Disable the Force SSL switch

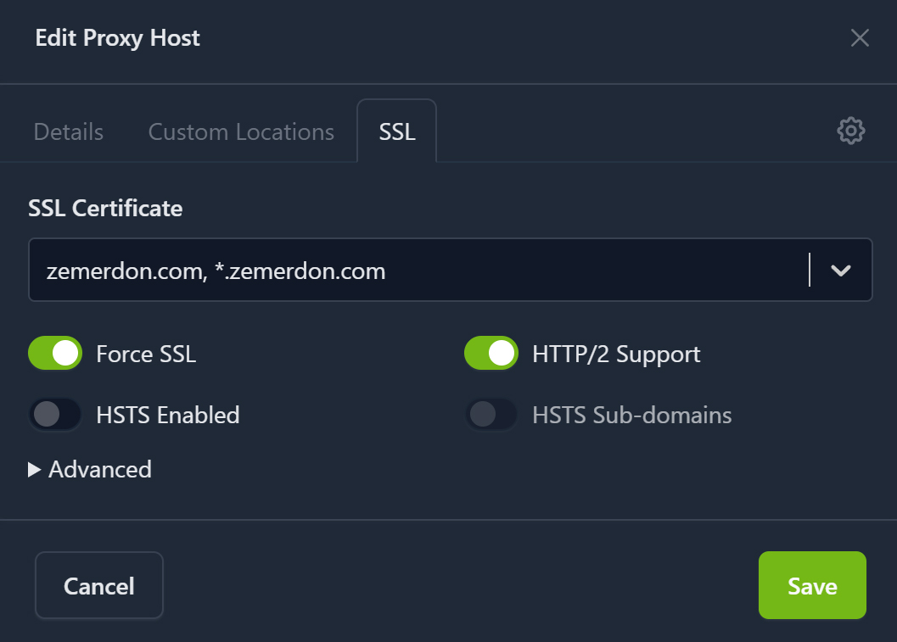pyautogui.click(x=55, y=353)
